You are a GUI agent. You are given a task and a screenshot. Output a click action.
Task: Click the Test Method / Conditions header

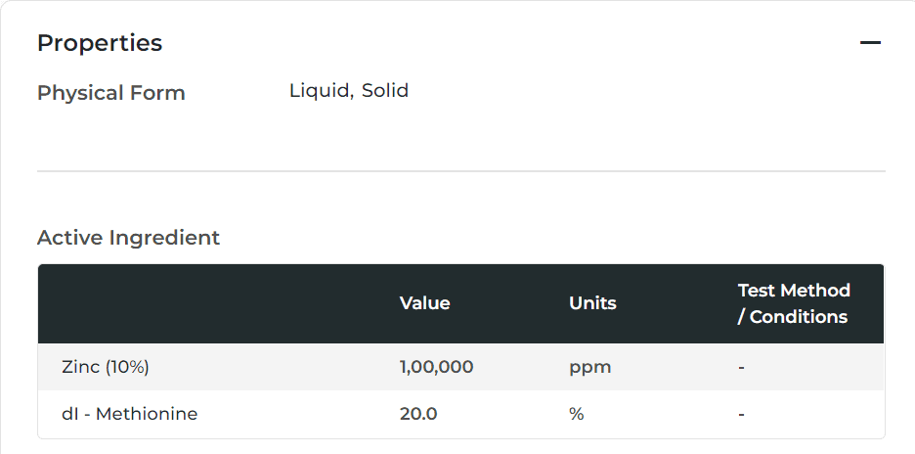[x=793, y=303]
